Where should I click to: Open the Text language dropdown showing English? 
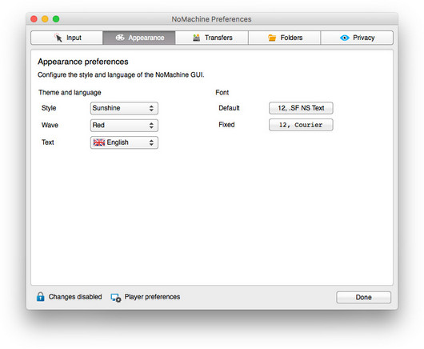(124, 142)
